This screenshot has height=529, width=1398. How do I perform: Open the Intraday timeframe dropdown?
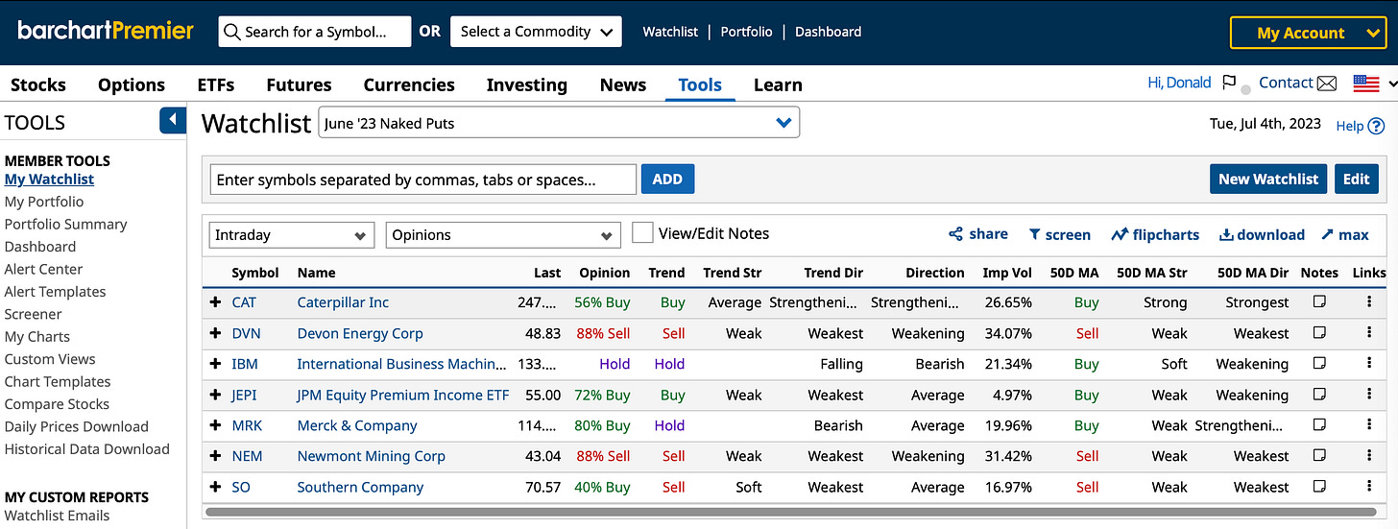point(291,235)
